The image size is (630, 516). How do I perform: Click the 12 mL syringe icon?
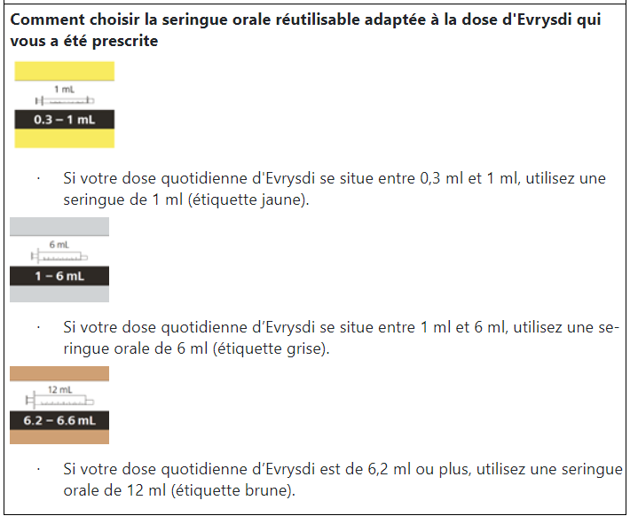pos(59,401)
